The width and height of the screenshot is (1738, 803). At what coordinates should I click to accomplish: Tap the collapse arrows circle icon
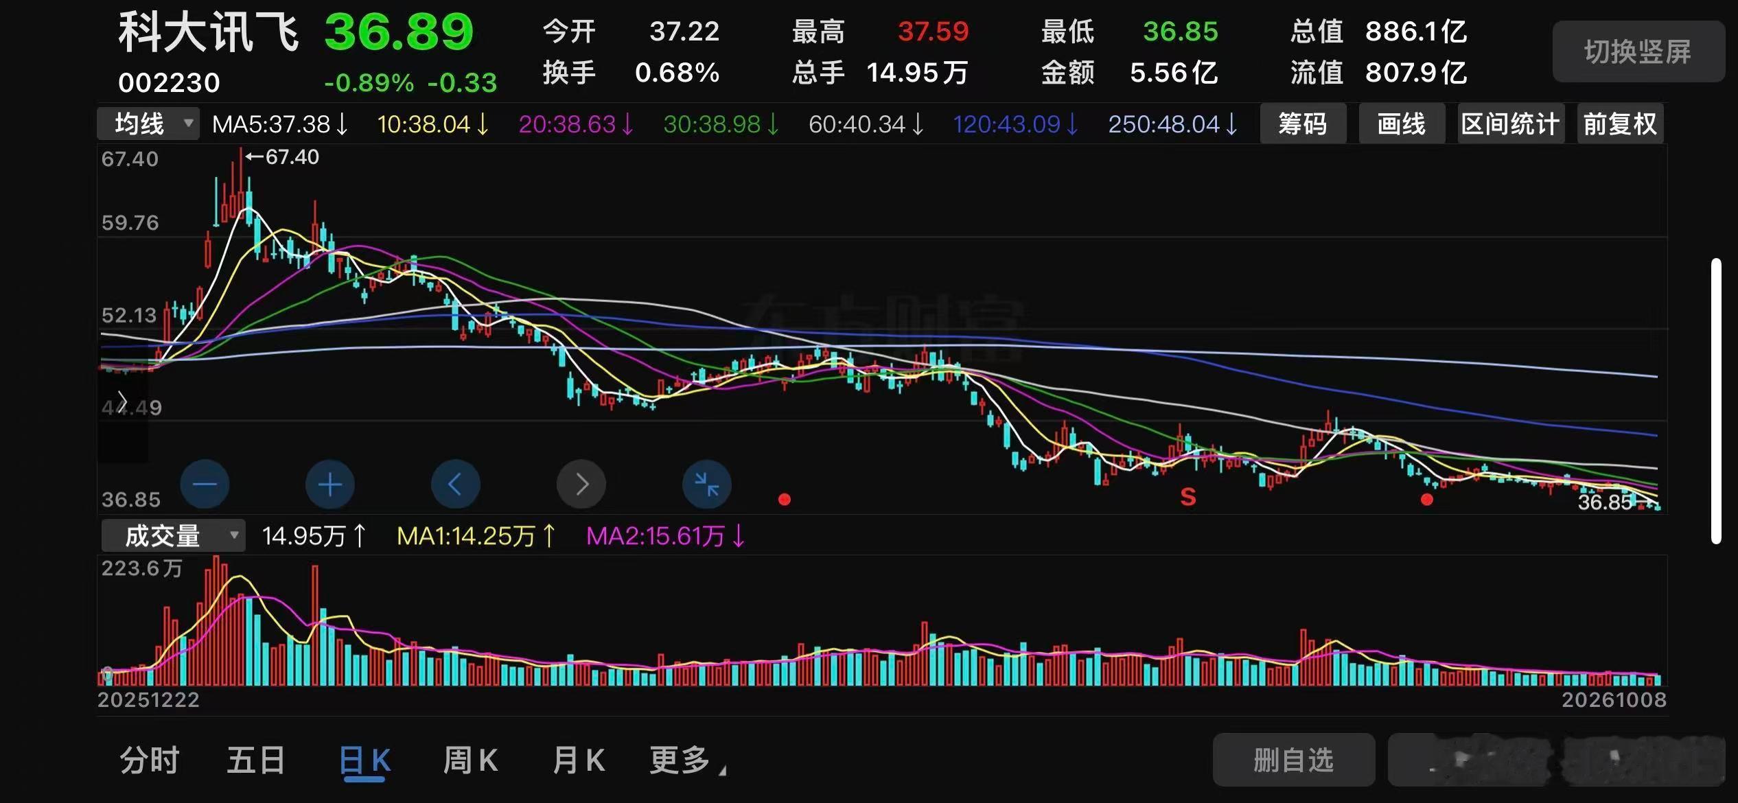(x=707, y=484)
